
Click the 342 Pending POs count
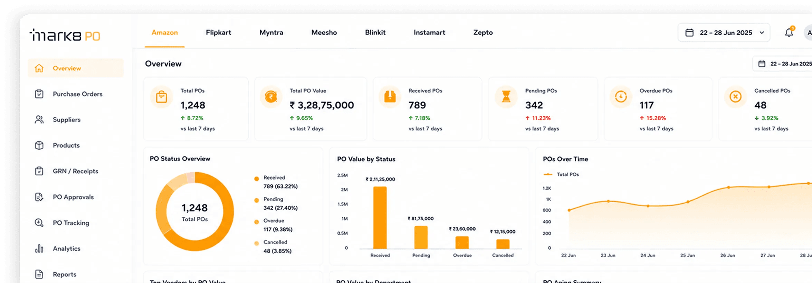(534, 105)
